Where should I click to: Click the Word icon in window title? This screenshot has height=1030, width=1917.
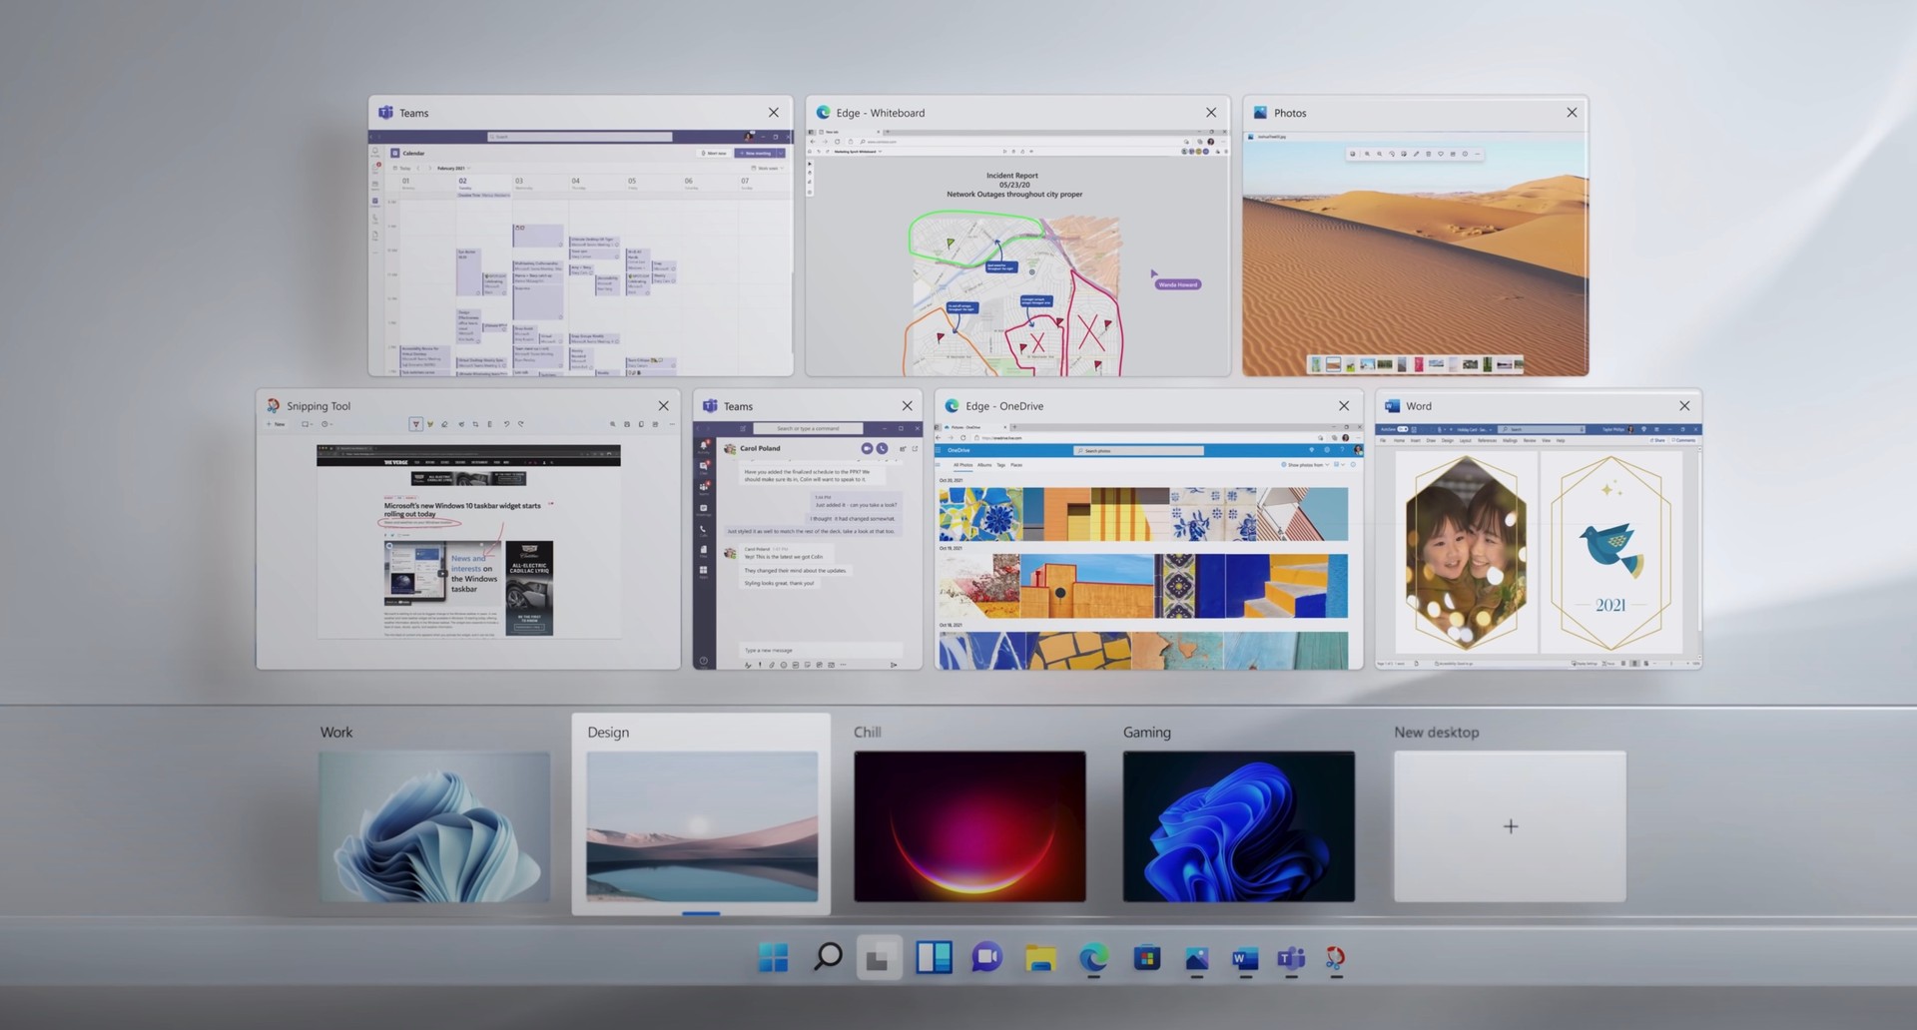point(1392,406)
